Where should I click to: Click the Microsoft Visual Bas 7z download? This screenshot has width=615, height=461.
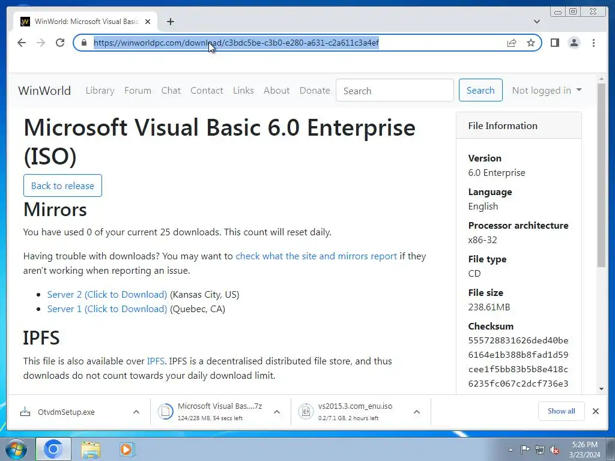pos(220,412)
